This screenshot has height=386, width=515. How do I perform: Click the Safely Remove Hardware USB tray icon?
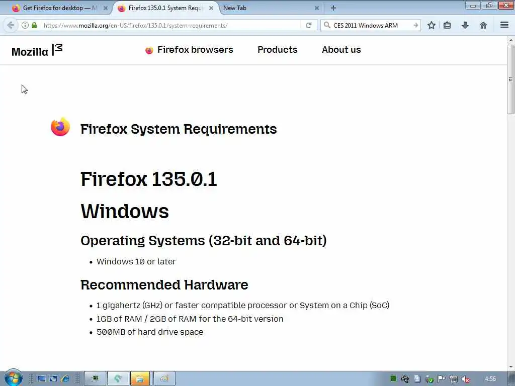(x=405, y=379)
